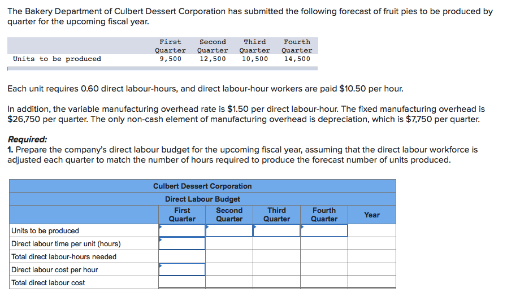Select First Quarter total direct labour cost cell
520x305 pixels.
(182, 282)
